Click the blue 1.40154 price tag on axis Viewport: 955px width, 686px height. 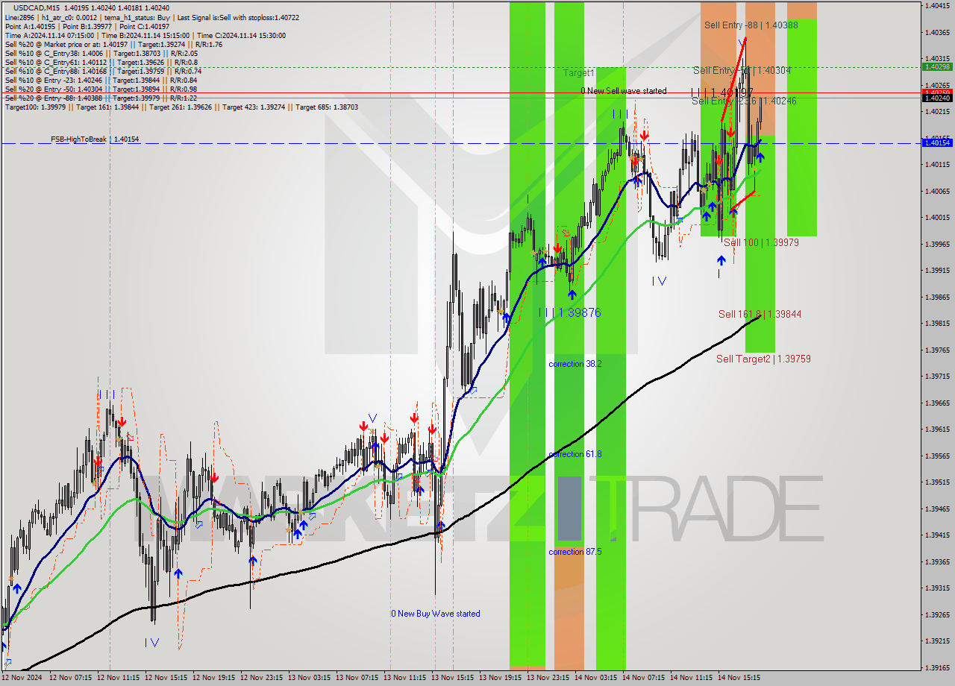[936, 142]
